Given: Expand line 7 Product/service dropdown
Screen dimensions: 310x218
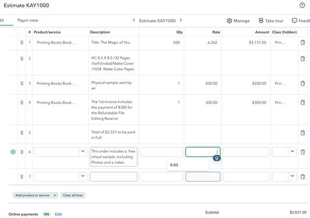Looking at the screenshot, I should [x=83, y=176].
